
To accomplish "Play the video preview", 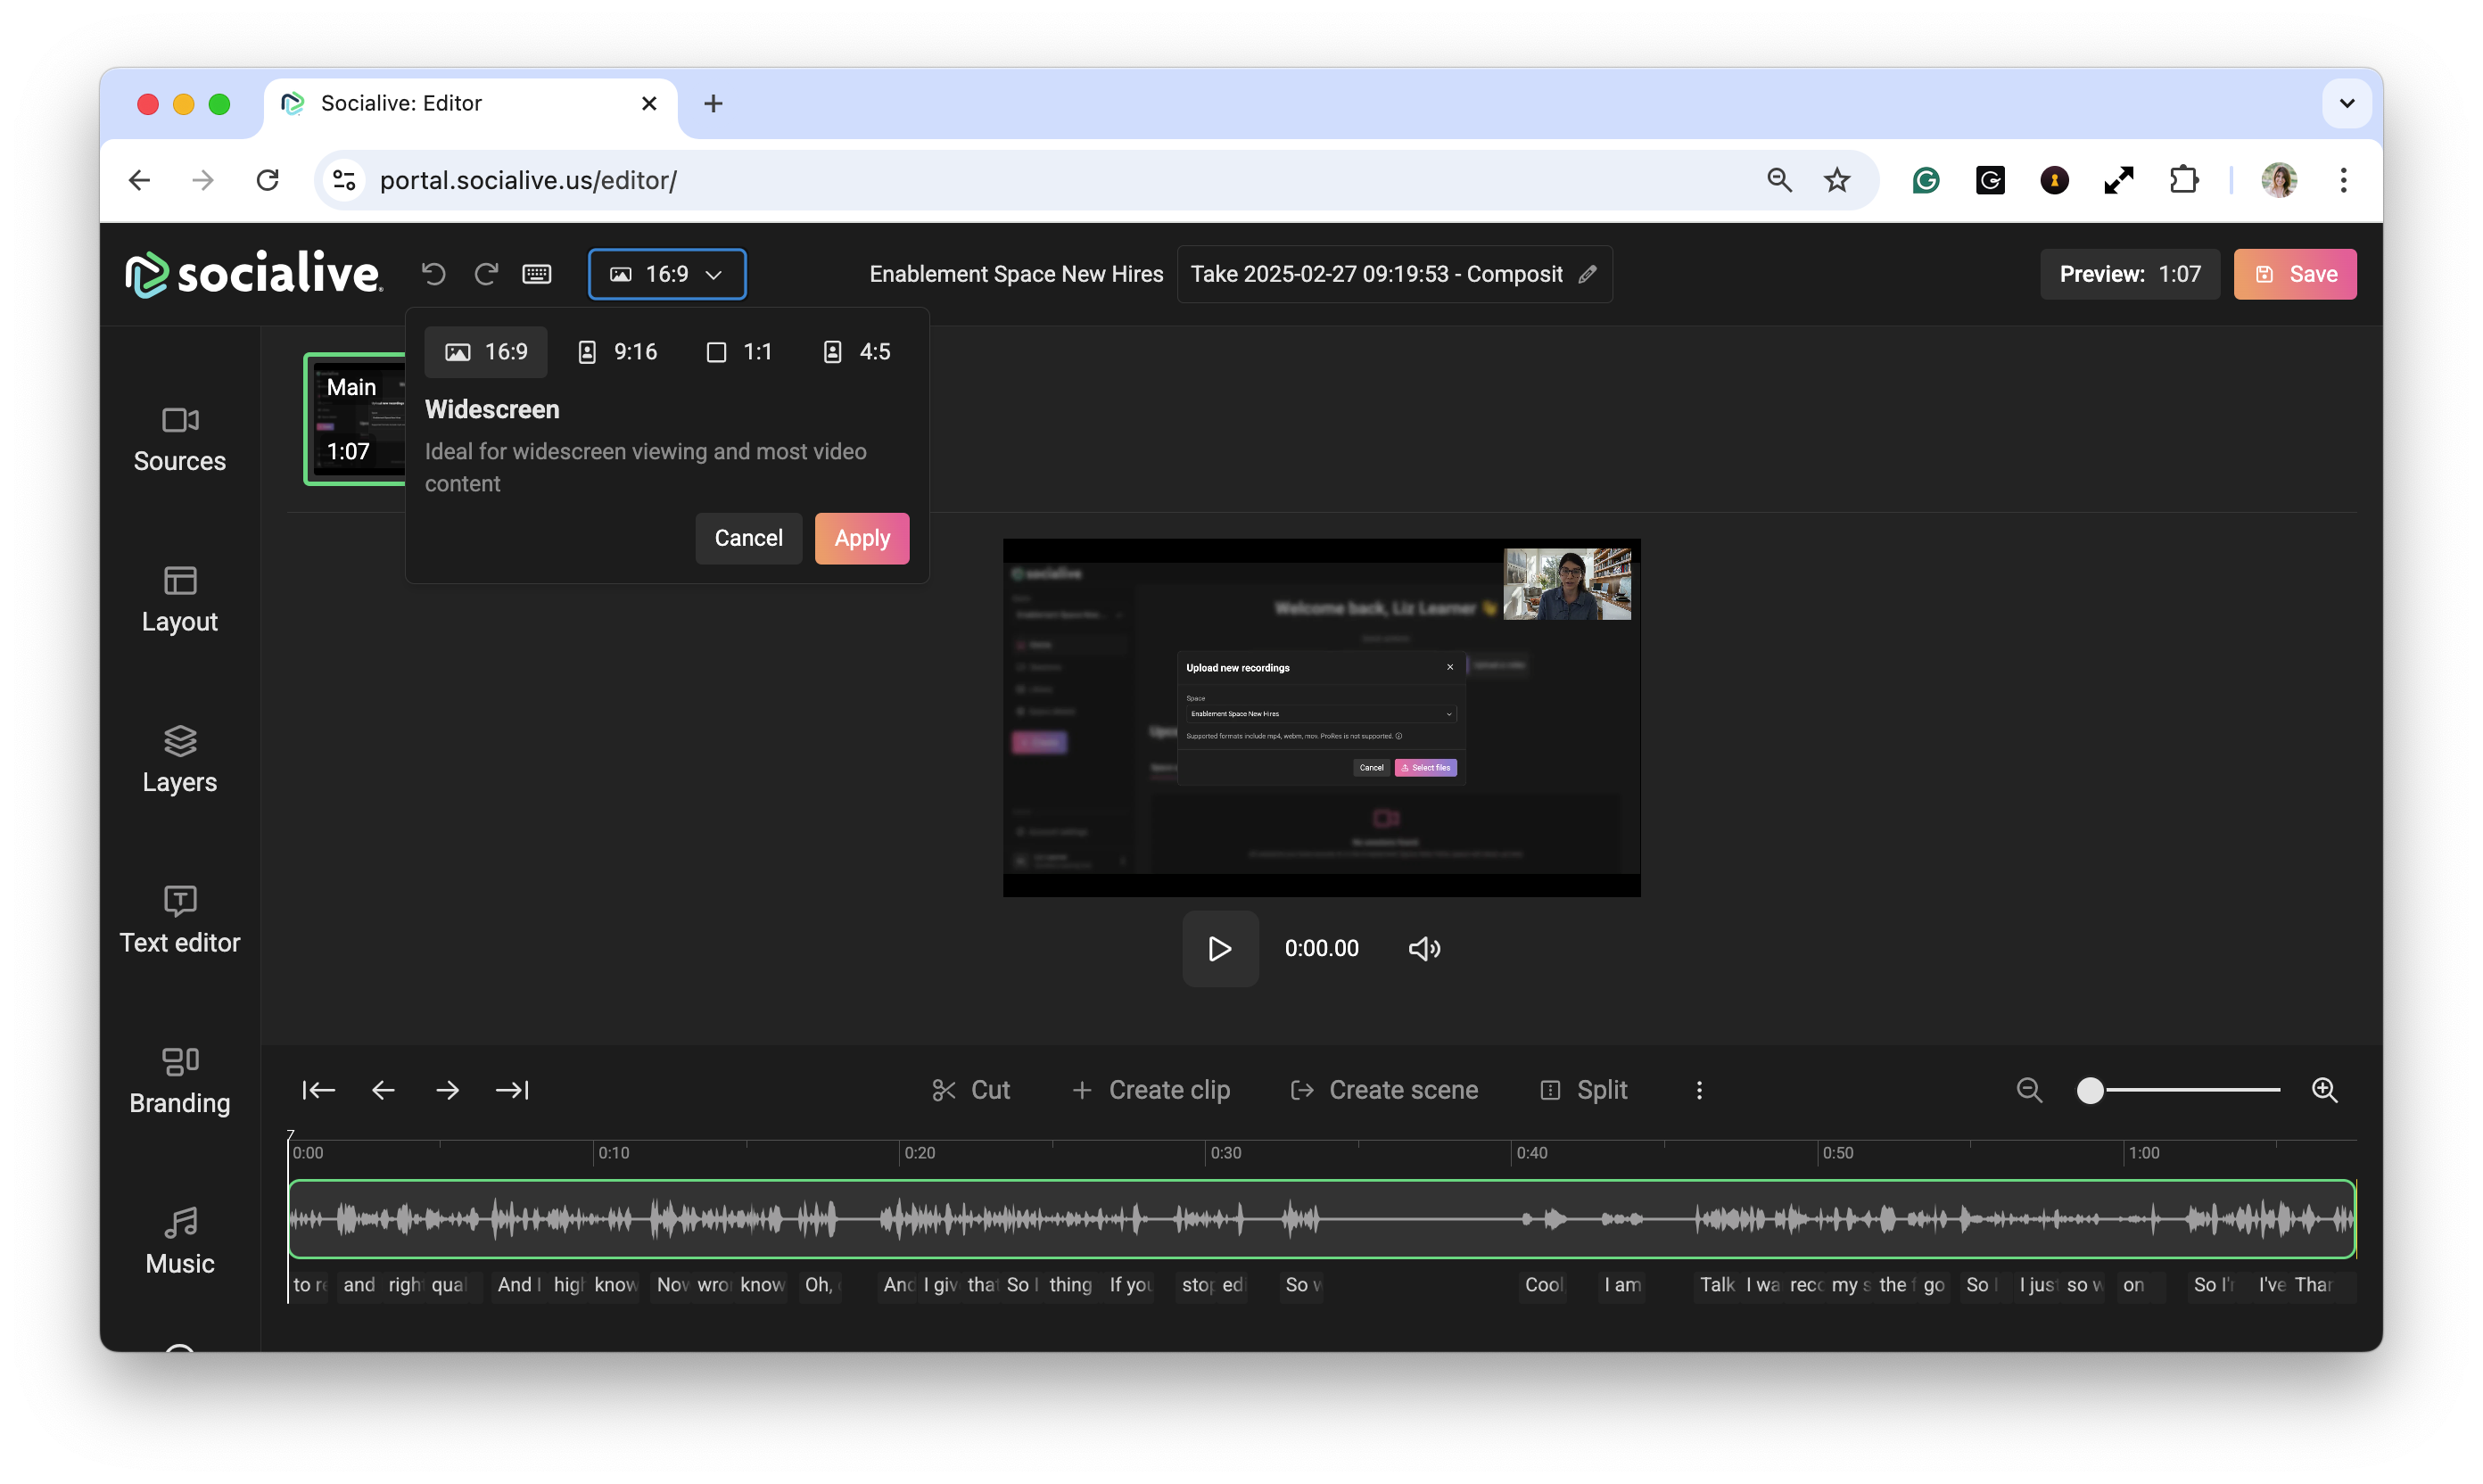I will (1219, 948).
